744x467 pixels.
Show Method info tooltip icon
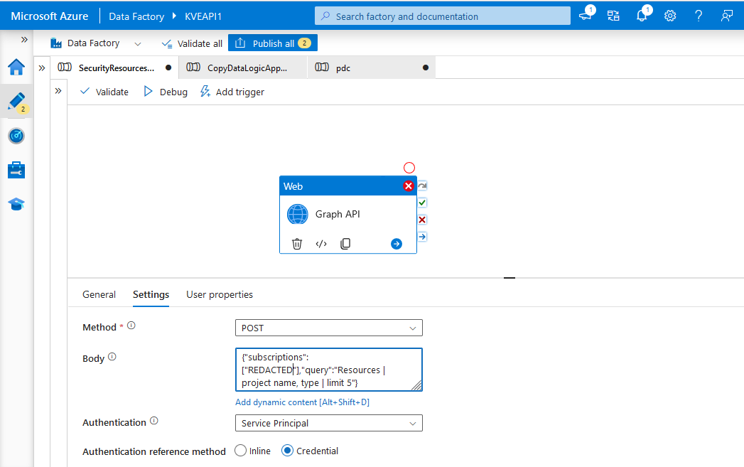click(x=131, y=326)
